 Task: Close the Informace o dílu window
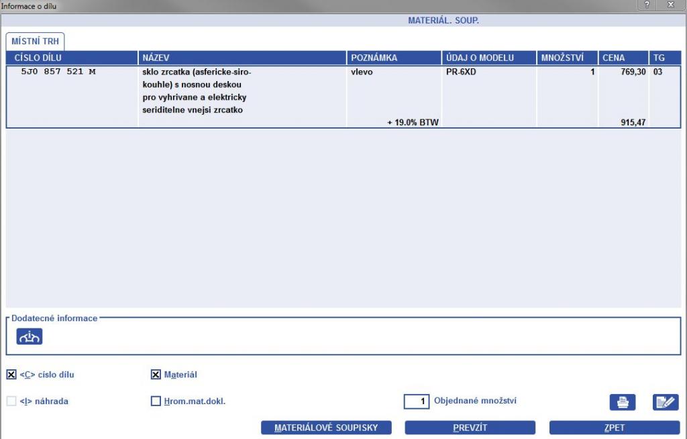pyautogui.click(x=671, y=5)
